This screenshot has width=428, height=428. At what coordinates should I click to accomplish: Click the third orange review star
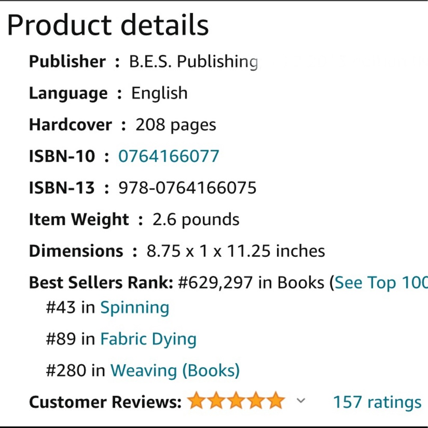point(236,400)
